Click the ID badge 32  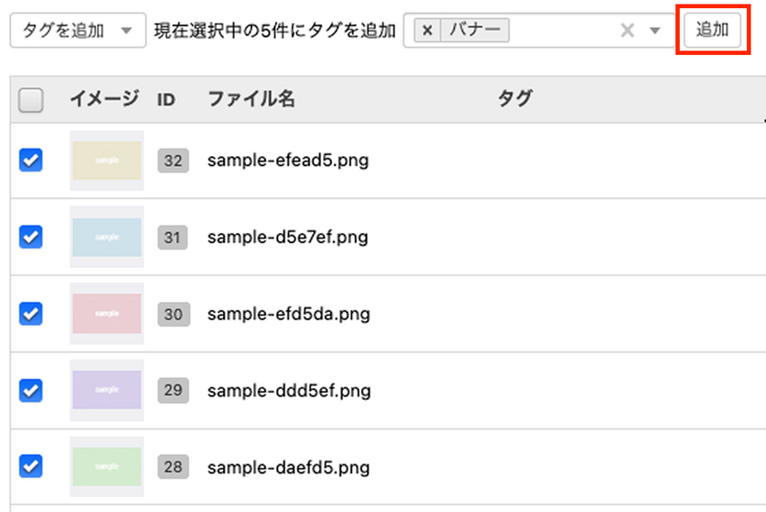point(172,161)
